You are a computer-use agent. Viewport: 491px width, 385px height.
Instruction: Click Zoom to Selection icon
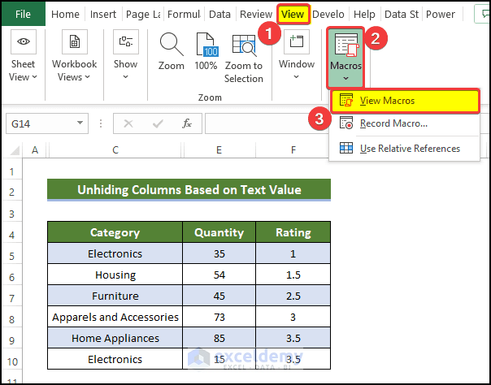(244, 45)
